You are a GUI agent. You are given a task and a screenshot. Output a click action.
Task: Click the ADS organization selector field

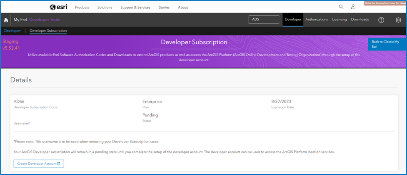coord(264,19)
